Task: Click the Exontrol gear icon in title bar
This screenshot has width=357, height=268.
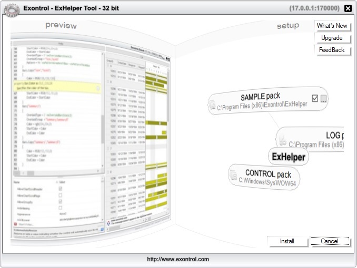Action: coord(12,9)
